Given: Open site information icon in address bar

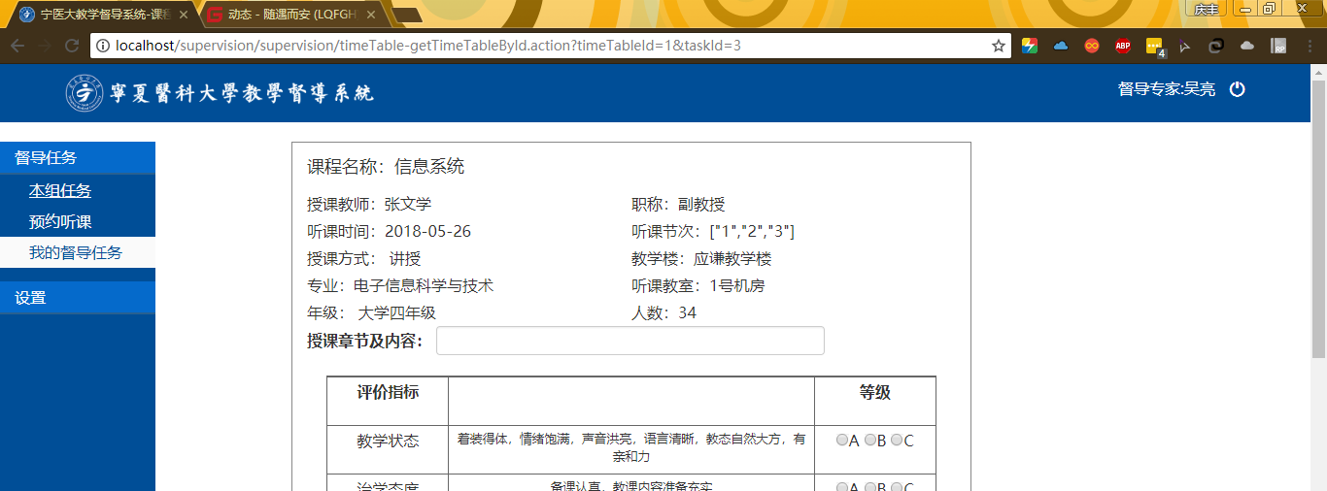Looking at the screenshot, I should click(x=104, y=46).
